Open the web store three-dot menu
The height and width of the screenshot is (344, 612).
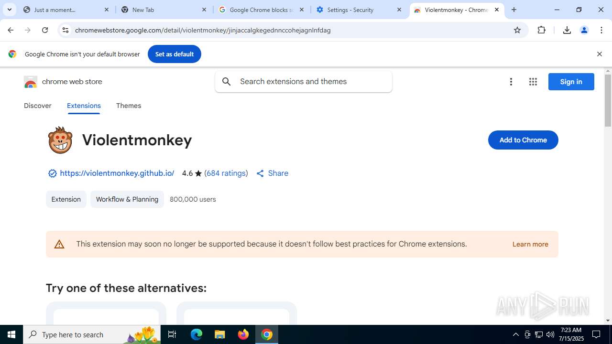click(511, 82)
